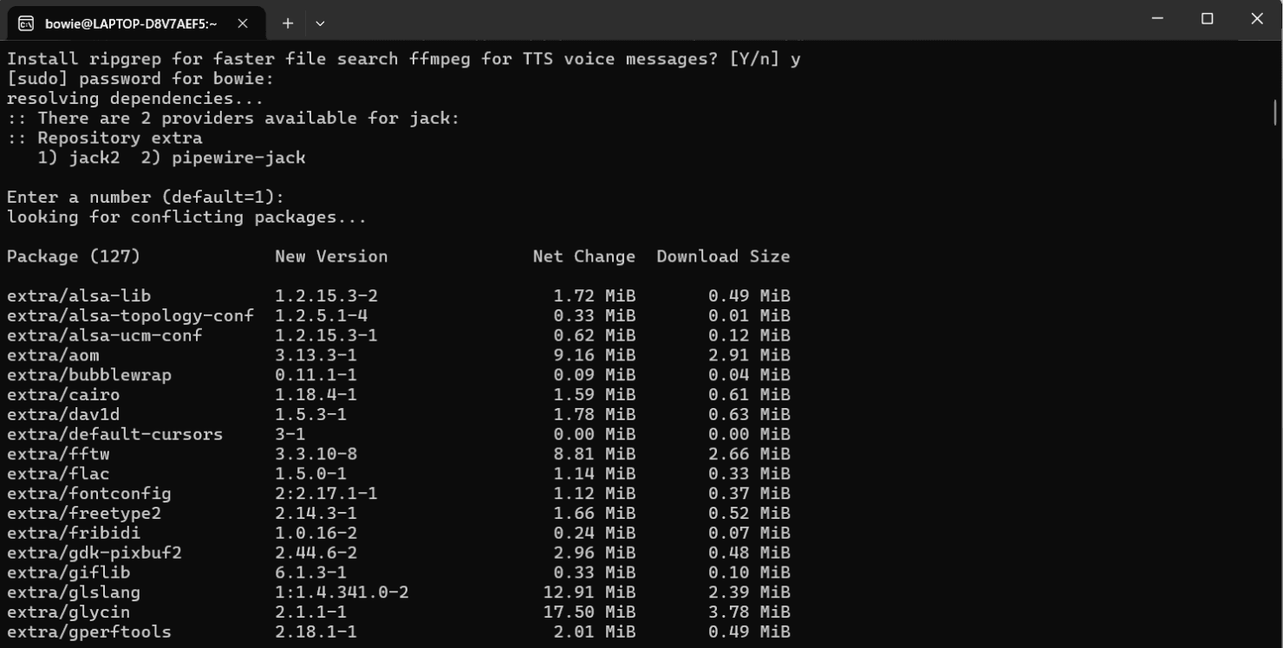
Task: Click the Net Change column header
Action: [585, 256]
